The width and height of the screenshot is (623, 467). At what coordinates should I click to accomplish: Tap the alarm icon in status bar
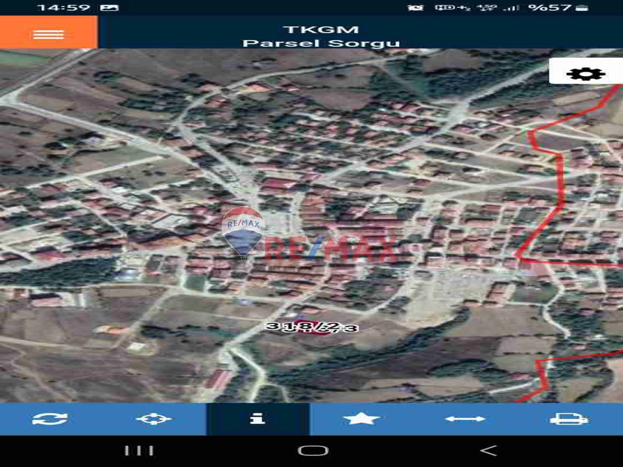(415, 8)
